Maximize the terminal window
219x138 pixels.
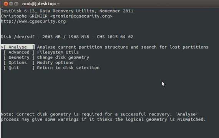click(x=17, y=4)
